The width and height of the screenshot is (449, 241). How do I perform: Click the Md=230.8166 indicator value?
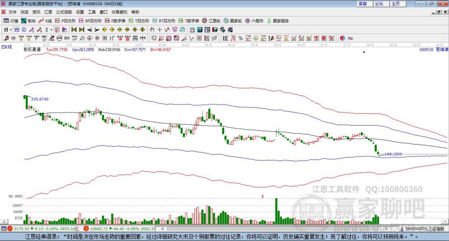(x=109, y=50)
